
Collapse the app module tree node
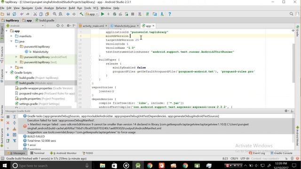(x=7, y=31)
